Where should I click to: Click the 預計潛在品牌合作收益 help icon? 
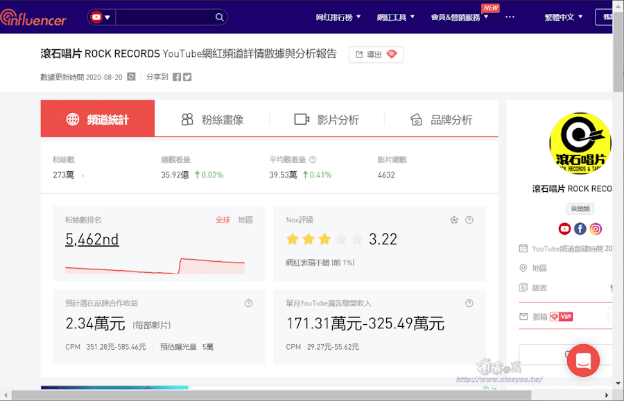248,303
